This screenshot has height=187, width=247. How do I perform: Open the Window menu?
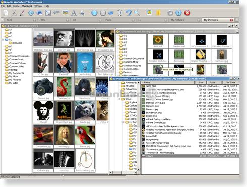pos(38,6)
